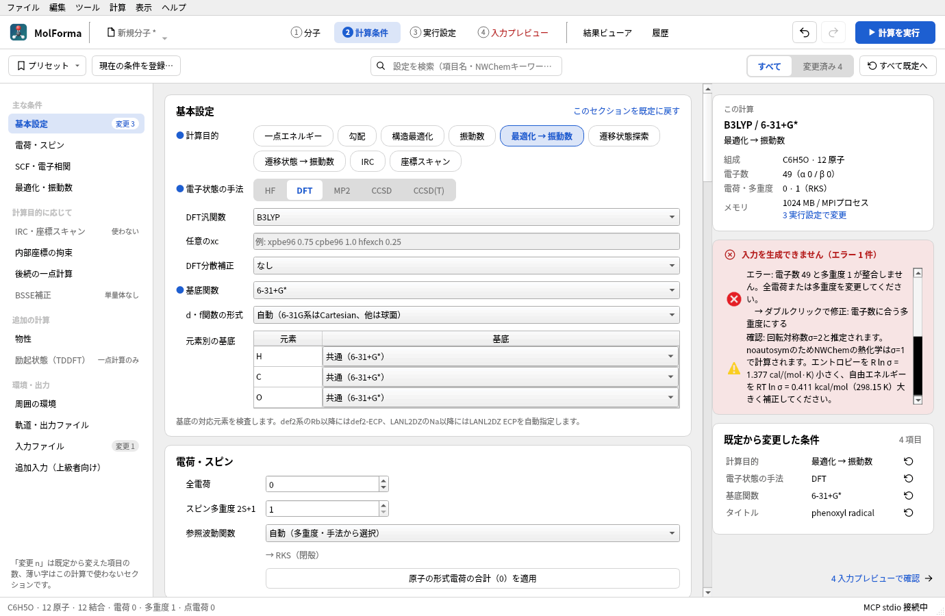The image size is (945, 616).
Task: Click the yellow warning triangle icon
Action: [x=734, y=368]
